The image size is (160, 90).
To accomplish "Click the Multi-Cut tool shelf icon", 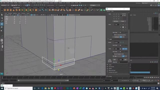I will pyautogui.click(x=91, y=10).
